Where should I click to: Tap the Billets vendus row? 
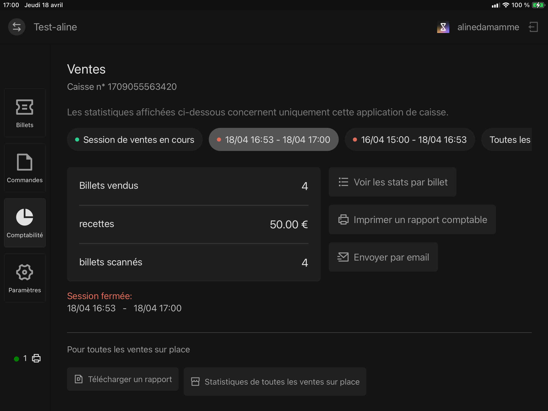pyautogui.click(x=194, y=186)
